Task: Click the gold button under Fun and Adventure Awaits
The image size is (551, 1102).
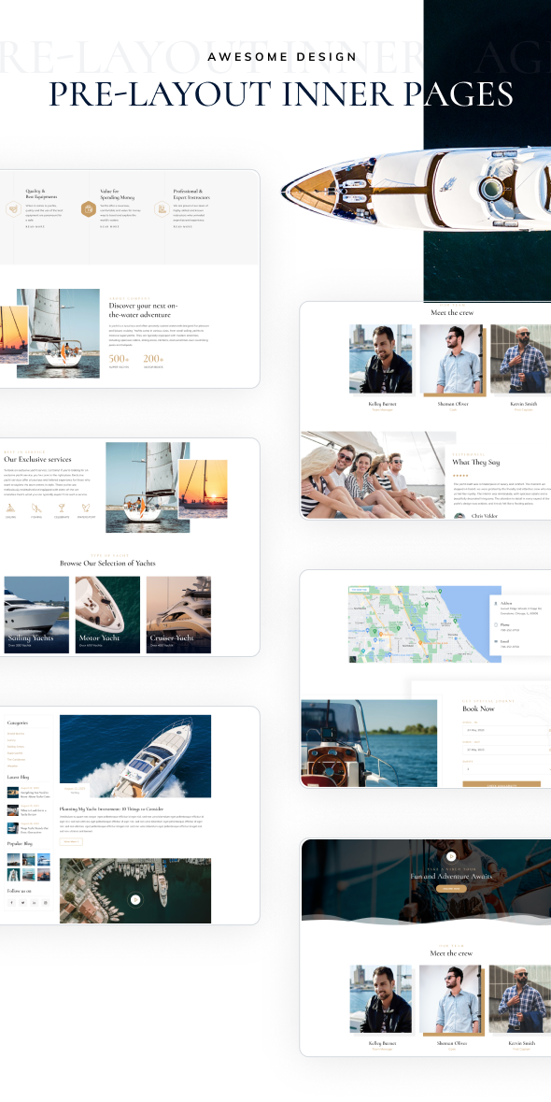Action: pyautogui.click(x=451, y=889)
